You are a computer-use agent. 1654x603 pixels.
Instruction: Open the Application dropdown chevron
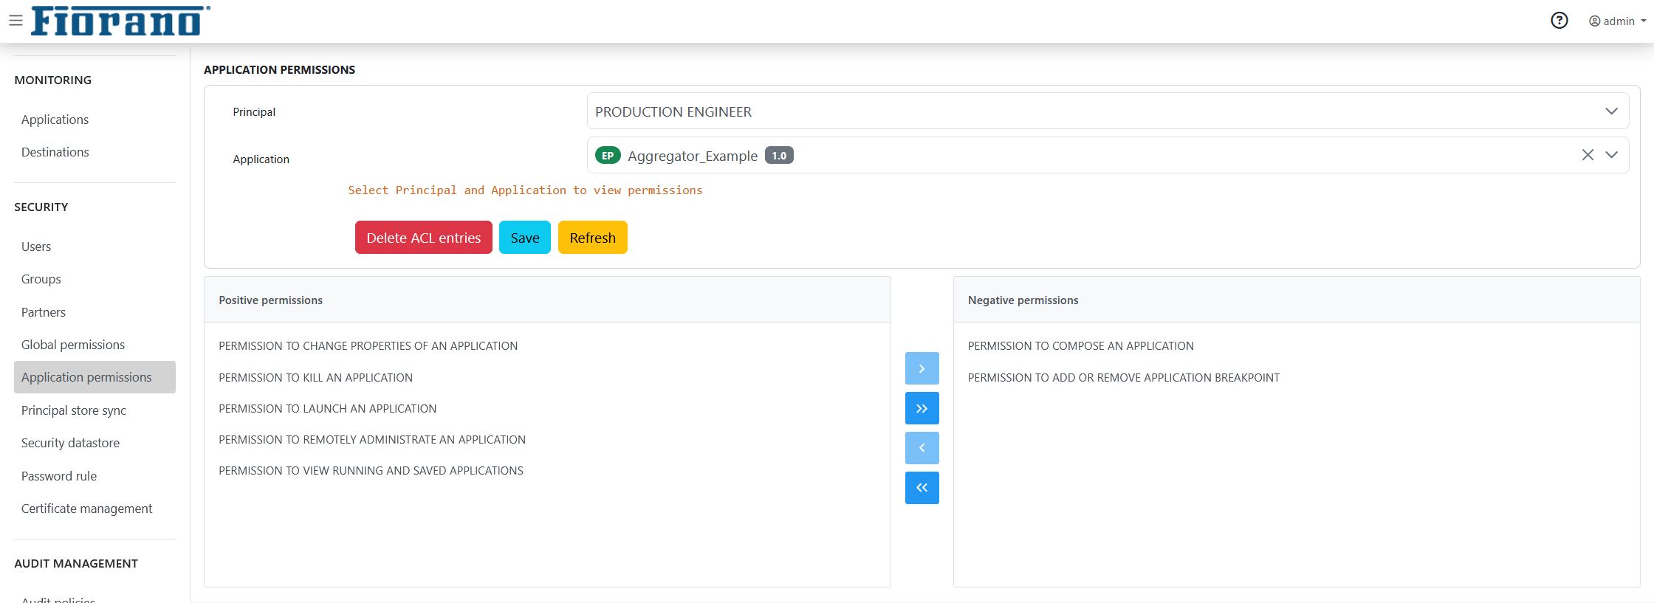pyautogui.click(x=1611, y=155)
